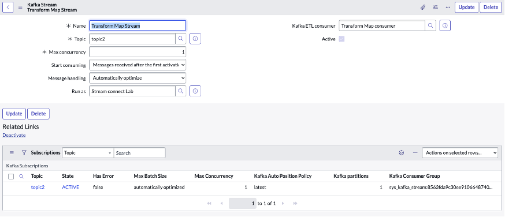505x217 pixels.
Task: Click Kafka ETL consumer lookup magnifier
Action: 430,26
